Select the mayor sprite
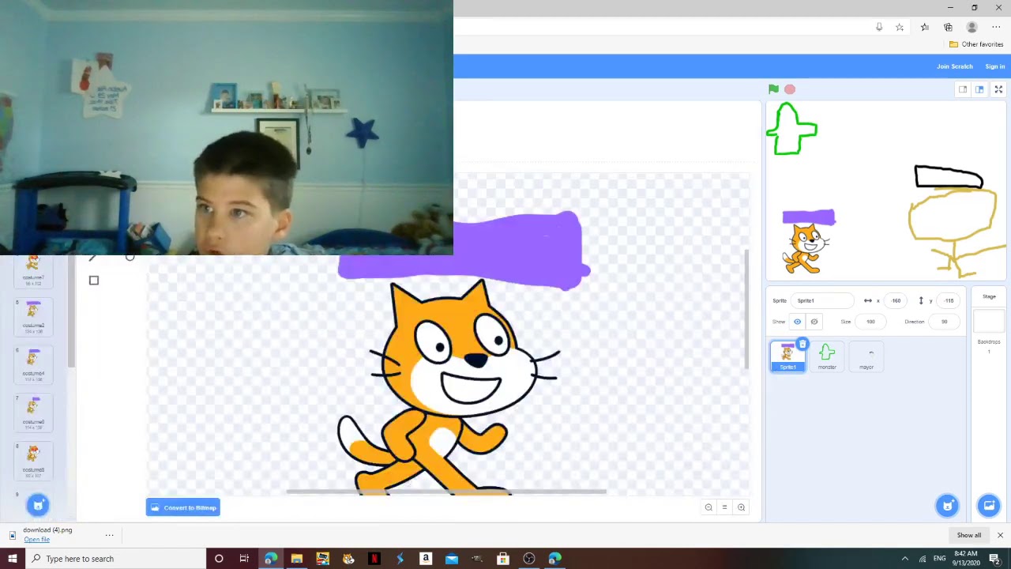Image resolution: width=1011 pixels, height=569 pixels. pyautogui.click(x=866, y=356)
